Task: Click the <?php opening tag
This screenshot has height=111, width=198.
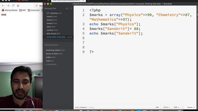Action: tap(95, 10)
